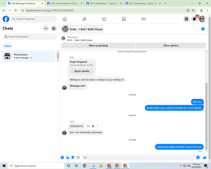The height and width of the screenshot is (169, 211).
Task: Reply to the 3856288163 message
Action: click(x=93, y=126)
